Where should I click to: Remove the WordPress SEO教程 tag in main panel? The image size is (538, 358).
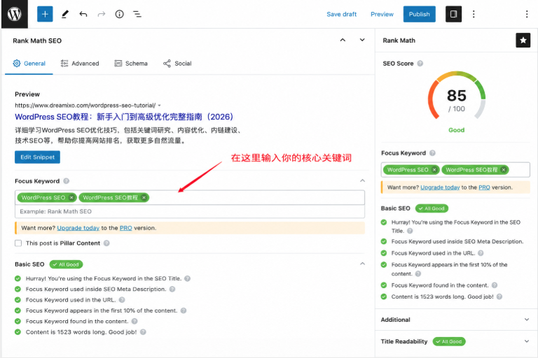tap(144, 198)
